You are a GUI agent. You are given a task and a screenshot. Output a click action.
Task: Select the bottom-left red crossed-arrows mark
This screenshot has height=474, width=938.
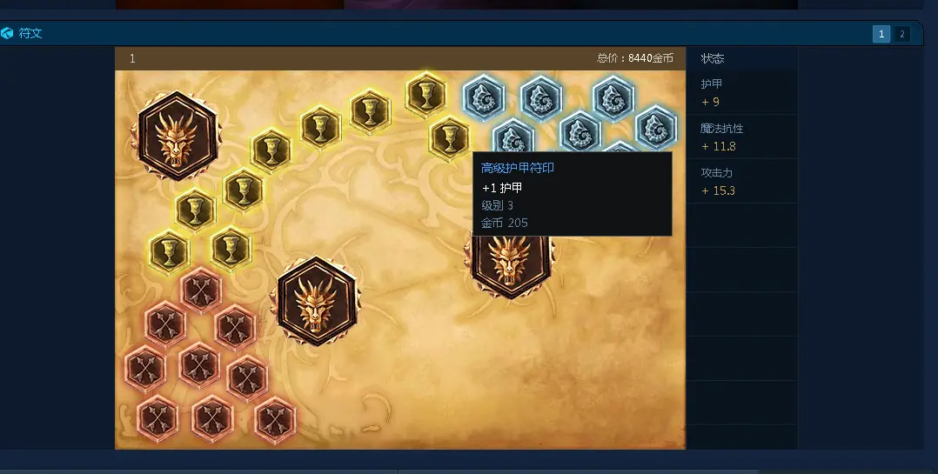(x=158, y=417)
